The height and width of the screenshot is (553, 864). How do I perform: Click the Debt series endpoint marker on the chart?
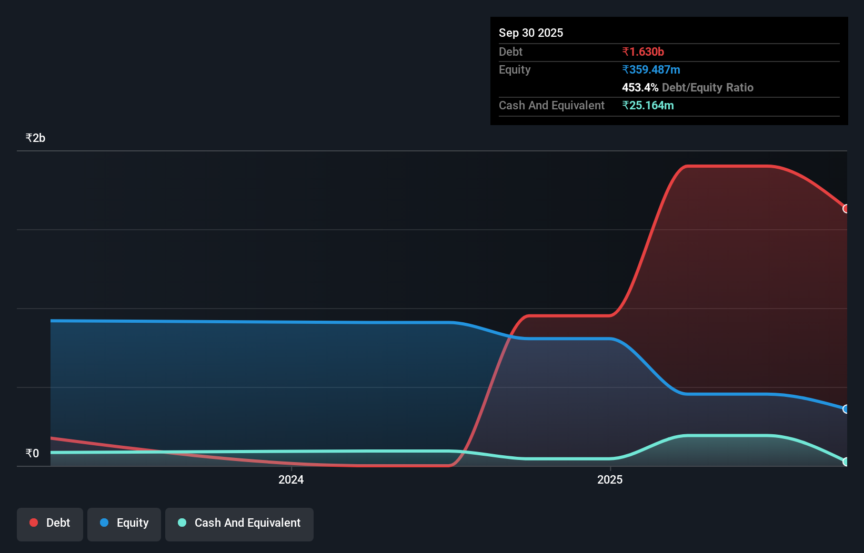846,209
